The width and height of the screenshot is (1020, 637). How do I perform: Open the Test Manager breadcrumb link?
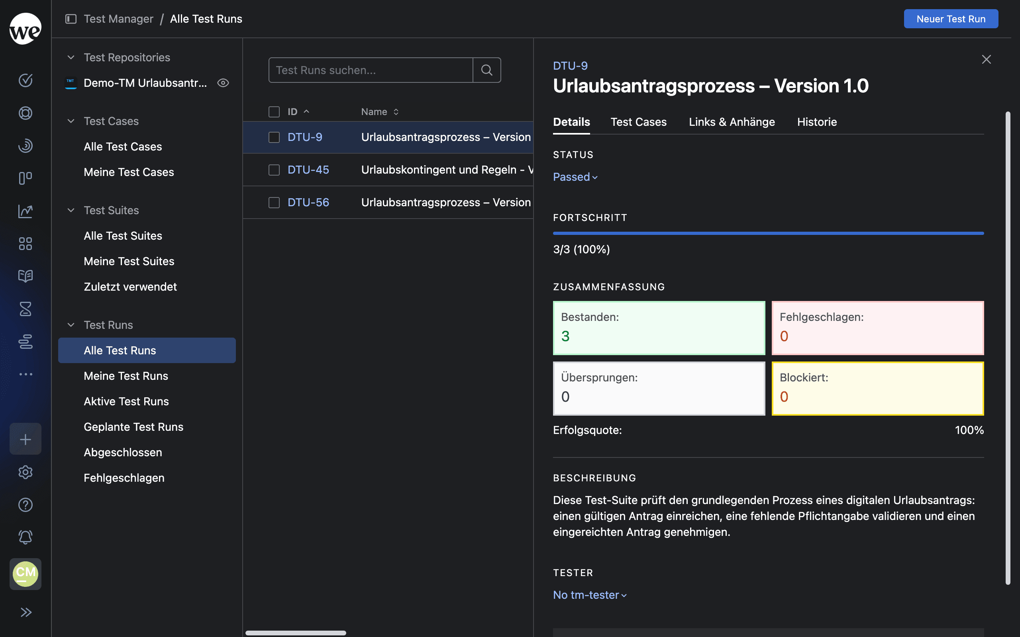coord(118,19)
